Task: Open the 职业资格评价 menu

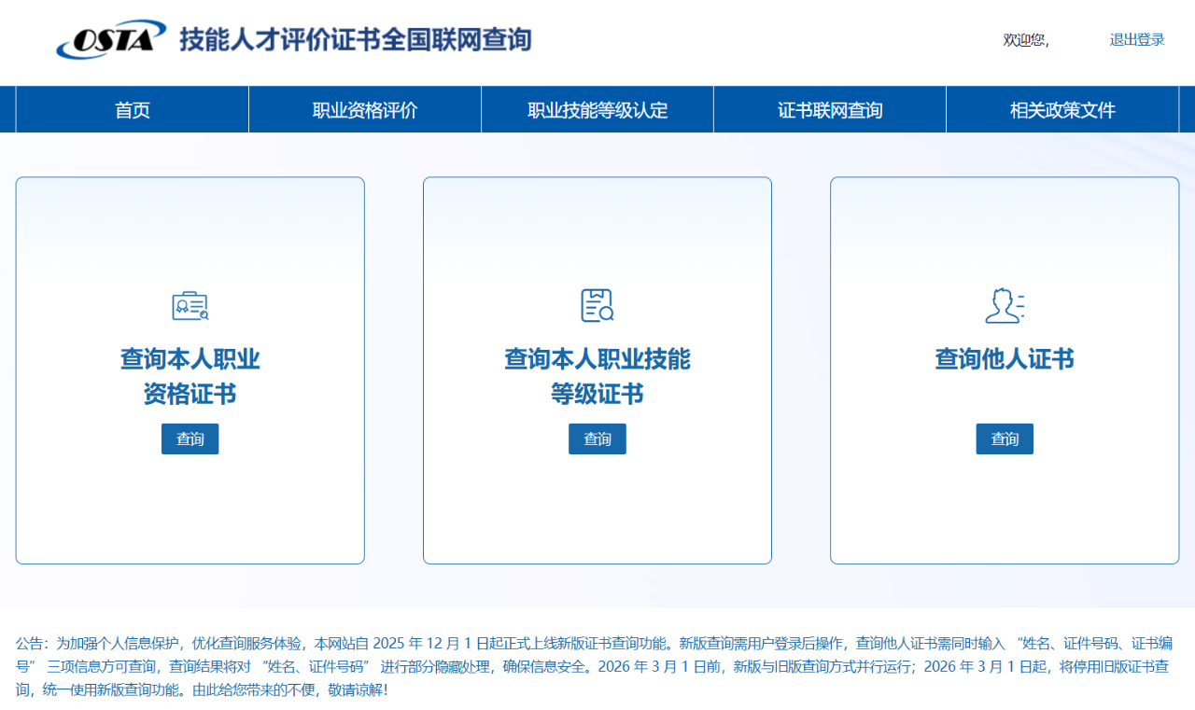Action: (x=363, y=109)
